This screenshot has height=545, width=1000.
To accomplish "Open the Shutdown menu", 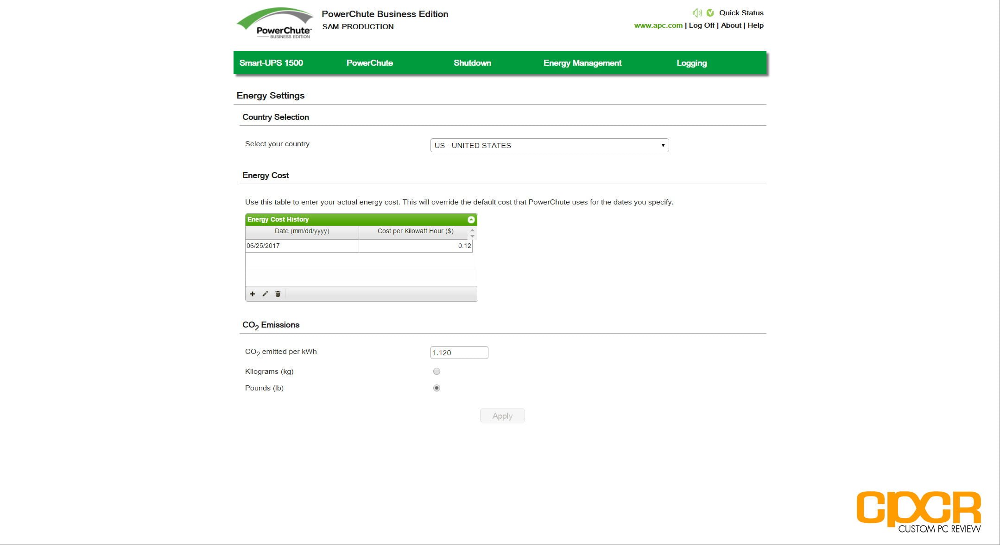I will click(472, 63).
